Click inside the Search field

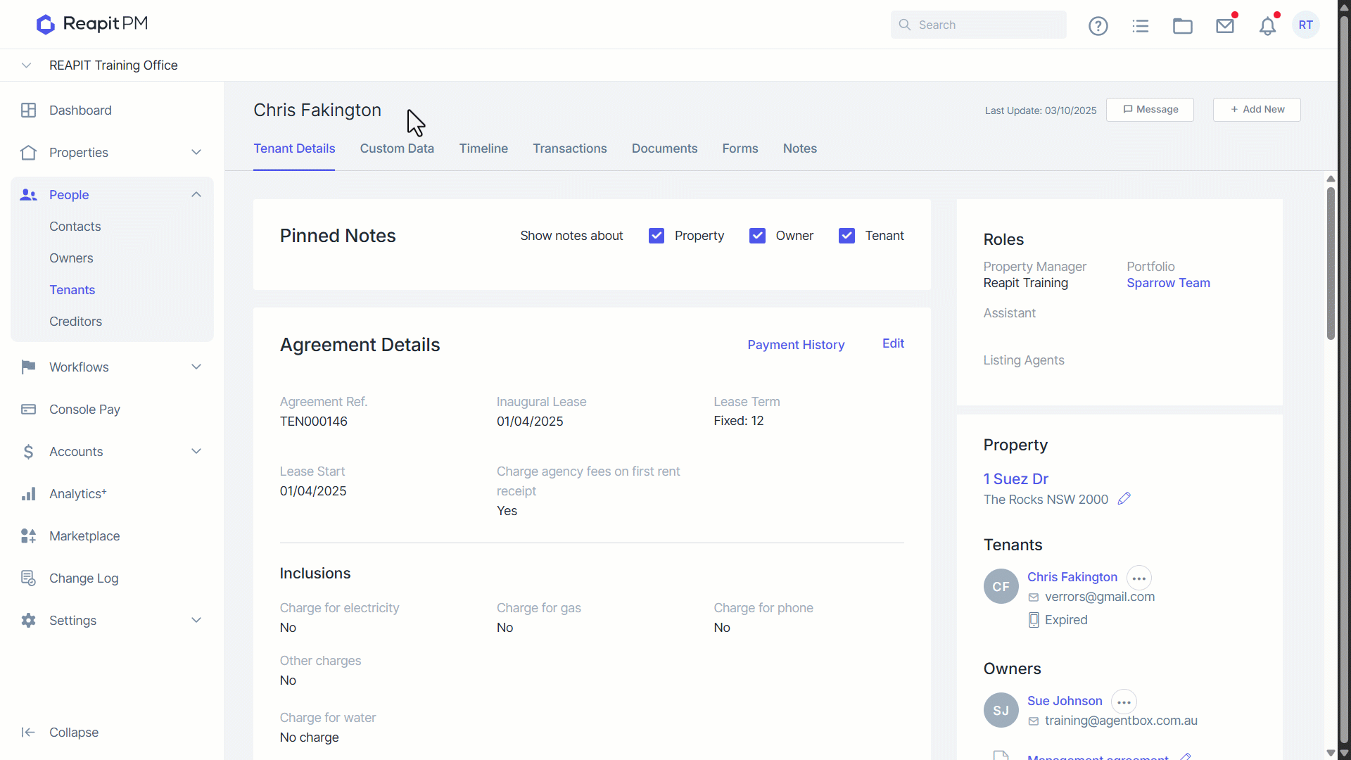978,25
